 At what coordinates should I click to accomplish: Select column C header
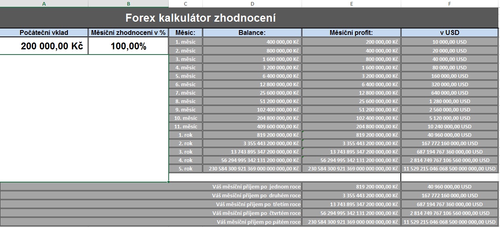tap(186, 4)
